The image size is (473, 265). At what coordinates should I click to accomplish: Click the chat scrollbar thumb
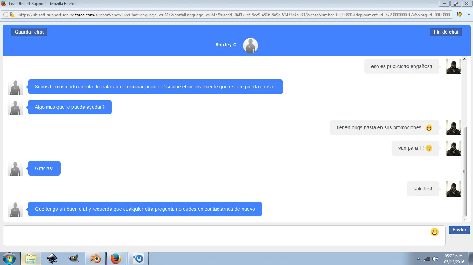[x=464, y=171]
